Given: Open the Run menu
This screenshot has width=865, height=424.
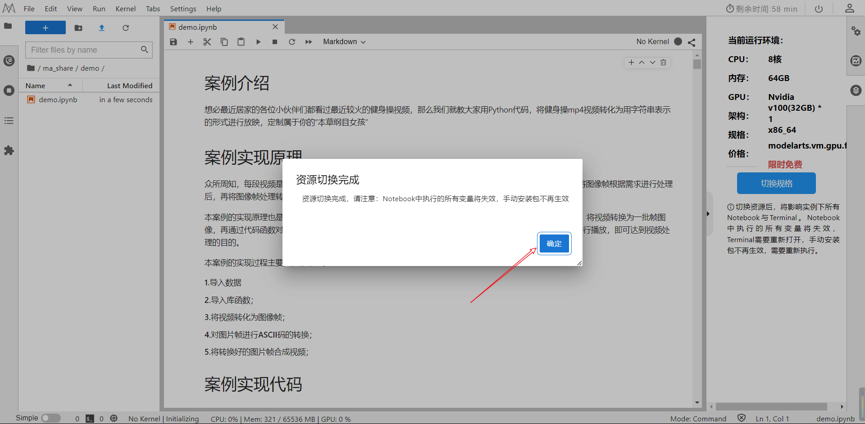Looking at the screenshot, I should tap(99, 9).
